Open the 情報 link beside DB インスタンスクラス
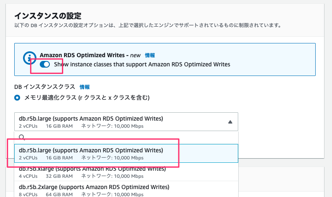Image resolution: width=332 pixels, height=197 pixels. coord(85,87)
